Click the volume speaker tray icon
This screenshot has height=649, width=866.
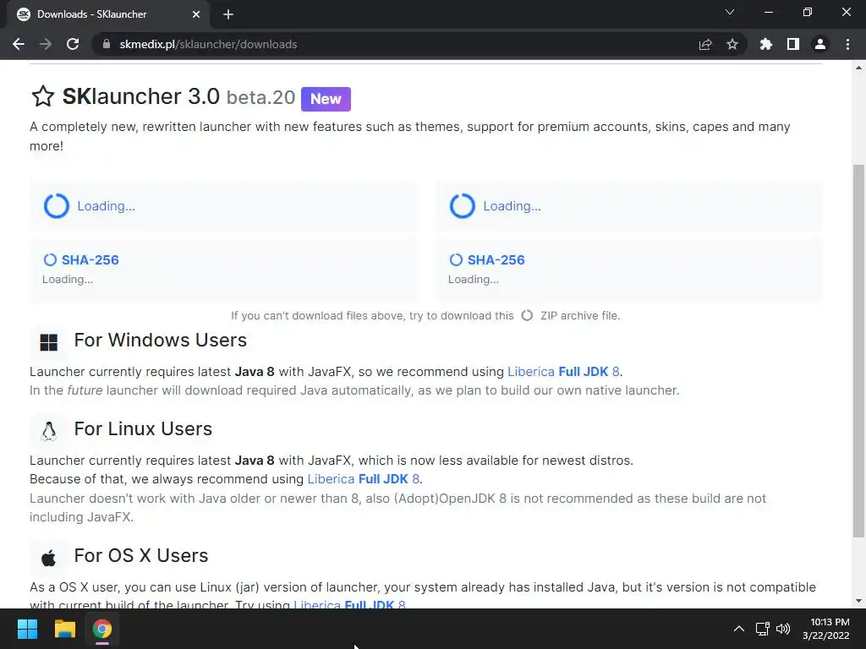coord(782,629)
